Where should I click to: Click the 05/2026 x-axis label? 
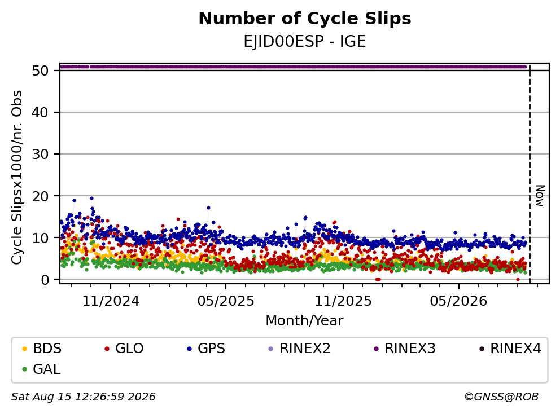(x=458, y=301)
